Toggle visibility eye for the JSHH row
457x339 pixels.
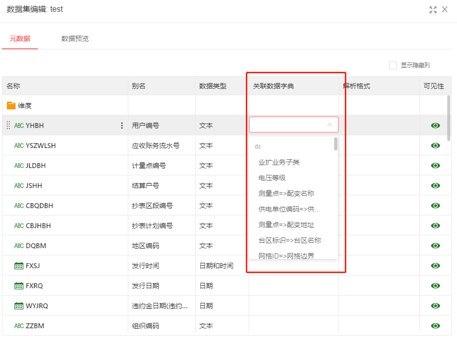point(436,186)
